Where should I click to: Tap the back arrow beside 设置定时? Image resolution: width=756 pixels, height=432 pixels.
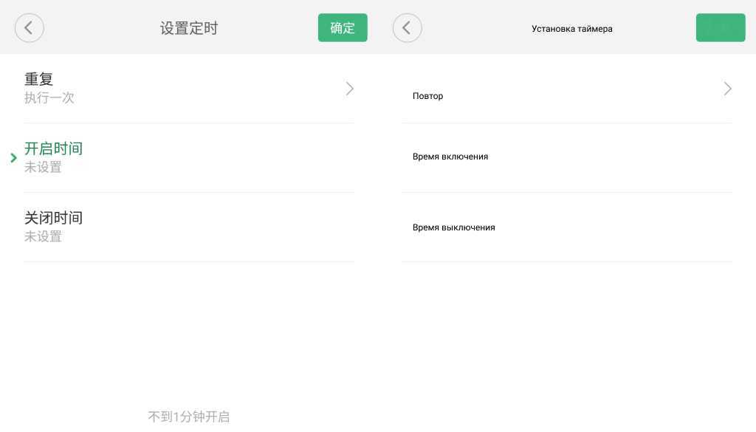(x=30, y=28)
